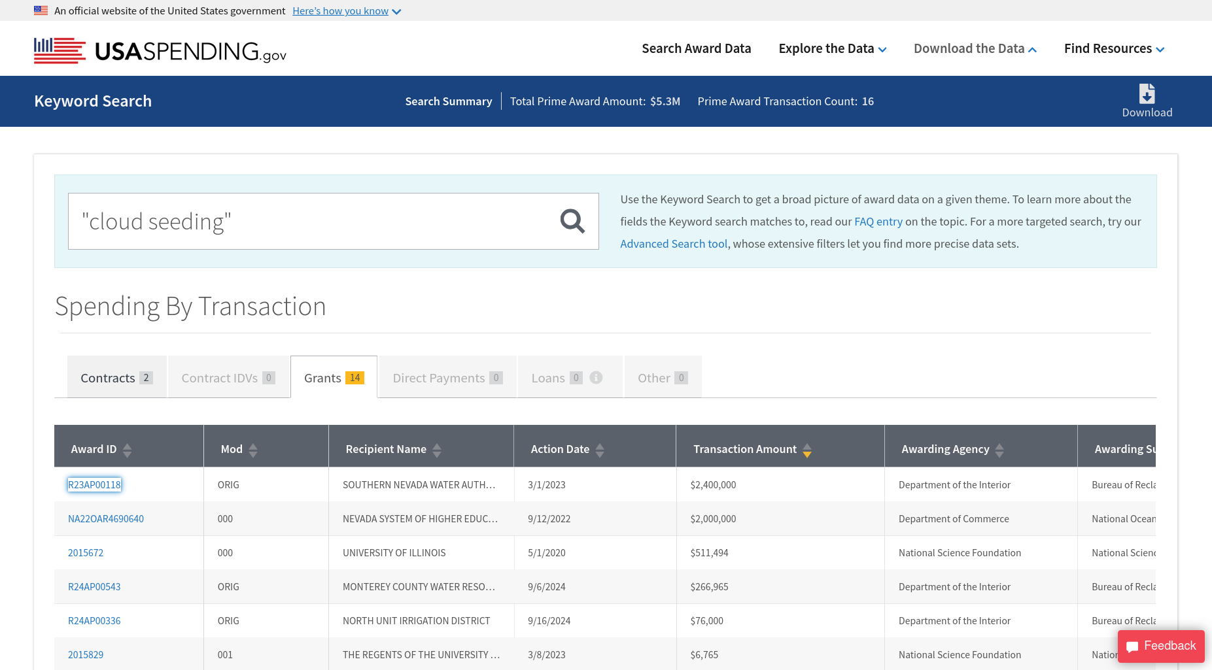Sort by Award ID column arrows

[128, 450]
